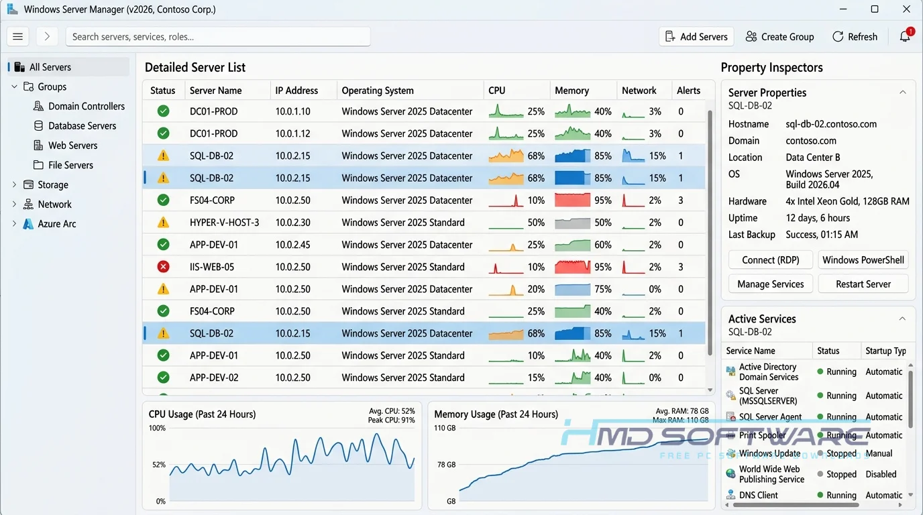Click the server list vertical scrollbar thumb
The image size is (923, 515).
coord(710,233)
